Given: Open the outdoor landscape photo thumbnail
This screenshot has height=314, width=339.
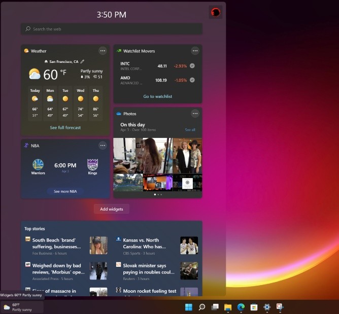Looking at the screenshot, I should point(128,183).
